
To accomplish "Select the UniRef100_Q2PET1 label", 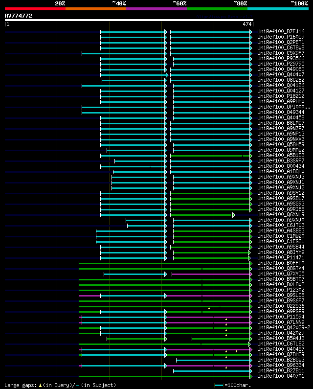I will coord(281,43).
